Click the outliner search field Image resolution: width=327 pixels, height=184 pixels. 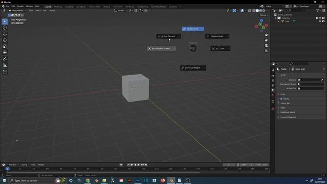[x=297, y=10]
